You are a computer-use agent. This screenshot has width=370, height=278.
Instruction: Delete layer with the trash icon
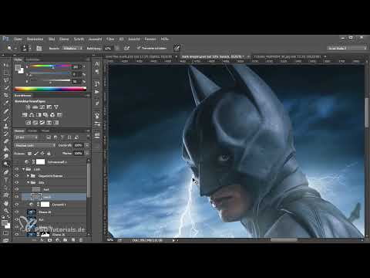click(x=81, y=240)
